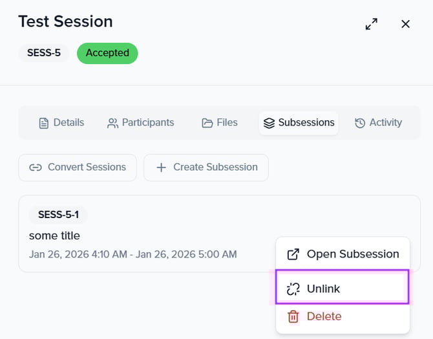
Task: Choose Open Subsession from the context menu
Action: coord(343,254)
